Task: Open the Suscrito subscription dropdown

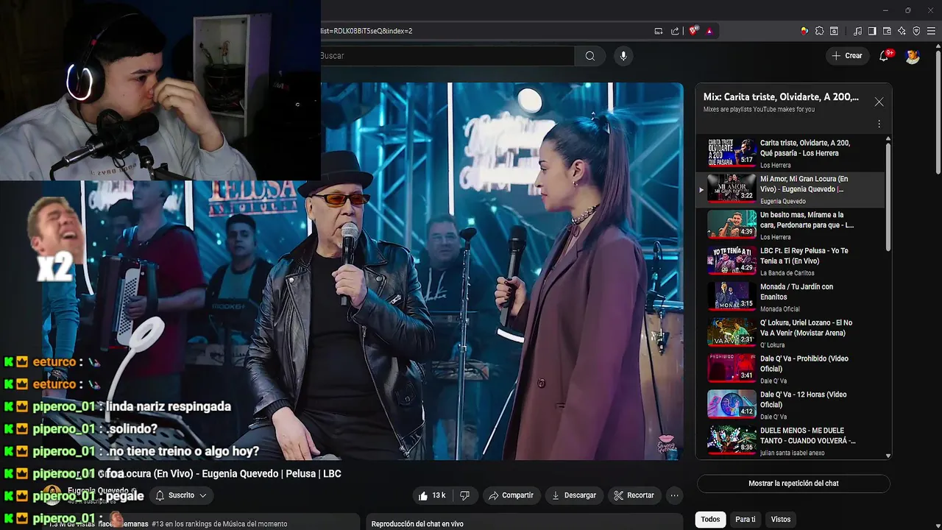Action: (x=181, y=495)
